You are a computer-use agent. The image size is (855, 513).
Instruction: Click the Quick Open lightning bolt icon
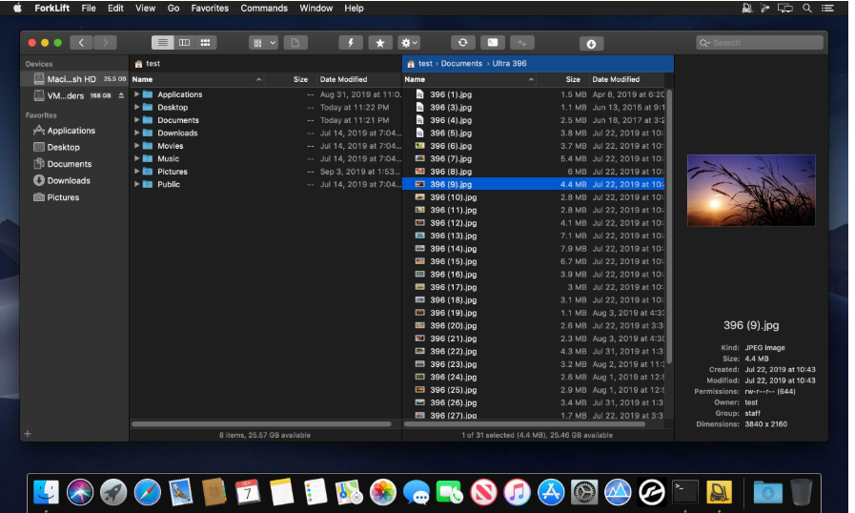[351, 43]
